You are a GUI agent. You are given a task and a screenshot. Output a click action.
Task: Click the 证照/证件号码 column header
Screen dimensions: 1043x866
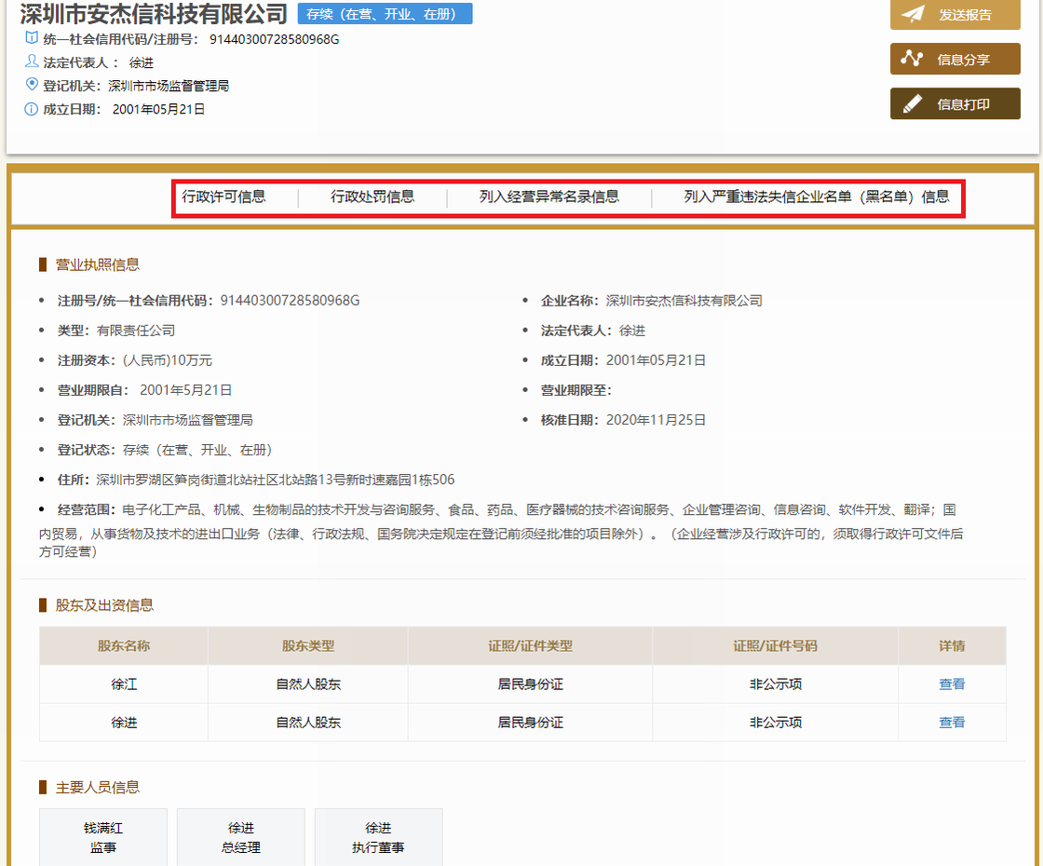pos(775,646)
